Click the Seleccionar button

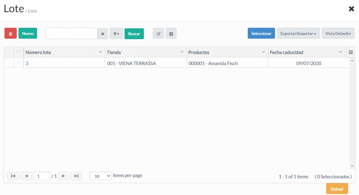(x=261, y=34)
